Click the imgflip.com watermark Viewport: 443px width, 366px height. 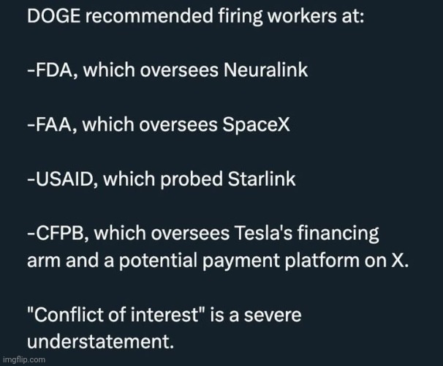(x=24, y=359)
